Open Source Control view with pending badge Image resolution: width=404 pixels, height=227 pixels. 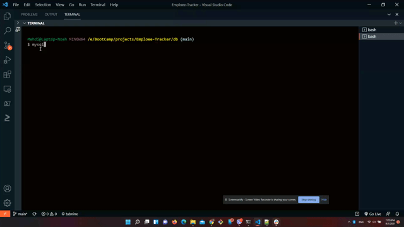click(7, 45)
